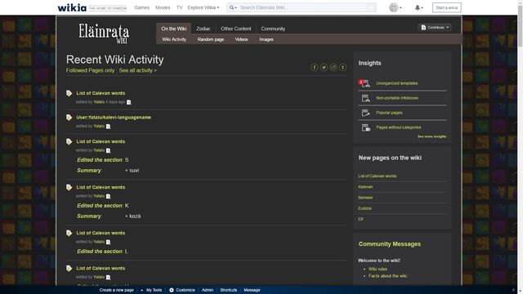Share the page on Reddit
Screen dimensions: 523x294
tap(333, 67)
